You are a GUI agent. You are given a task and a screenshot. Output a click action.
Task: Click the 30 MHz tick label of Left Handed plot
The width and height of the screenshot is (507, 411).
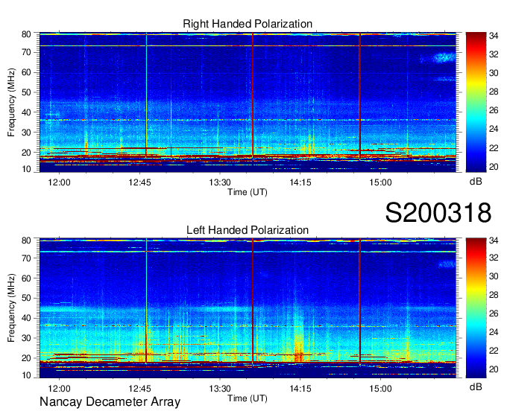click(26, 338)
